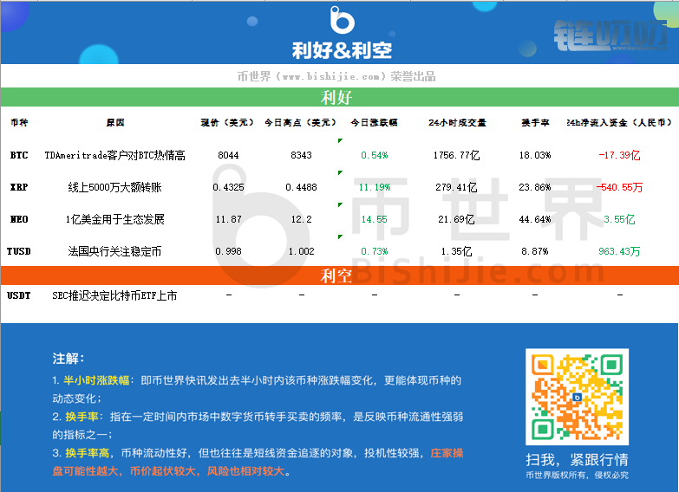Select the 现价(美元) column header
This screenshot has width=679, height=492.
(x=227, y=122)
